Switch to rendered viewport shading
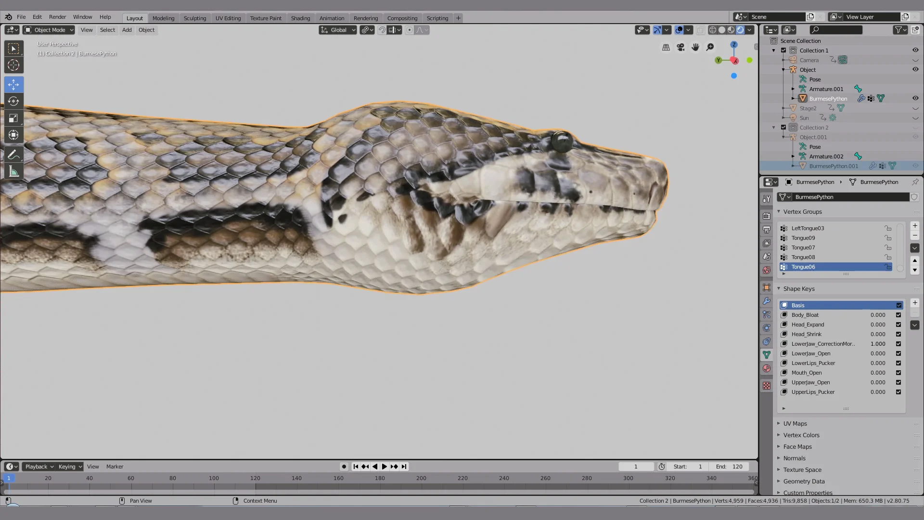The image size is (924, 520). point(740,30)
